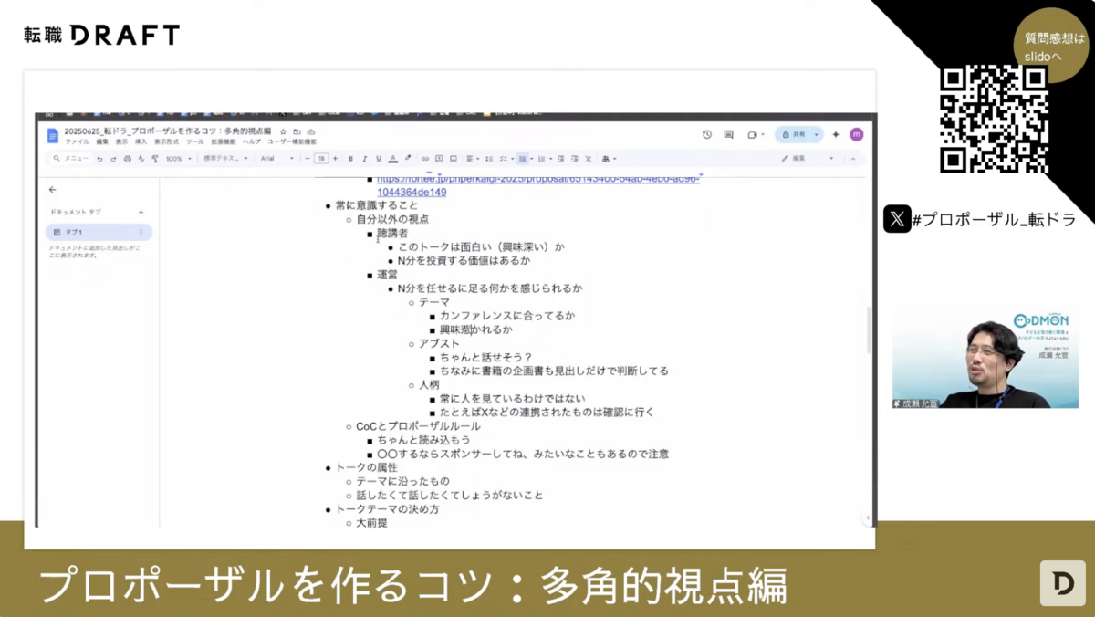The height and width of the screenshot is (617, 1095).
Task: Select the paint format roller tool
Action: click(154, 159)
